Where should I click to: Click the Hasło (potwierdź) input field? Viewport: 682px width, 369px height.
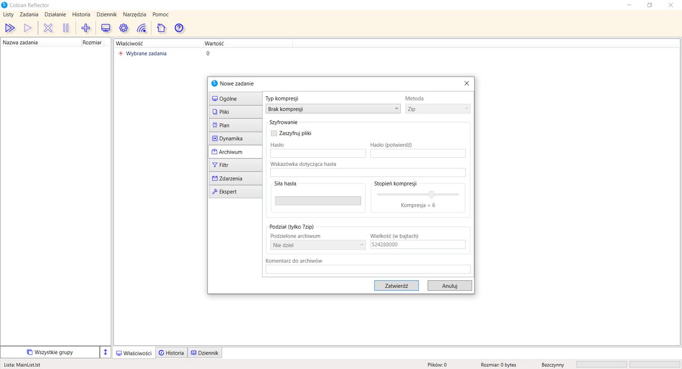click(418, 153)
